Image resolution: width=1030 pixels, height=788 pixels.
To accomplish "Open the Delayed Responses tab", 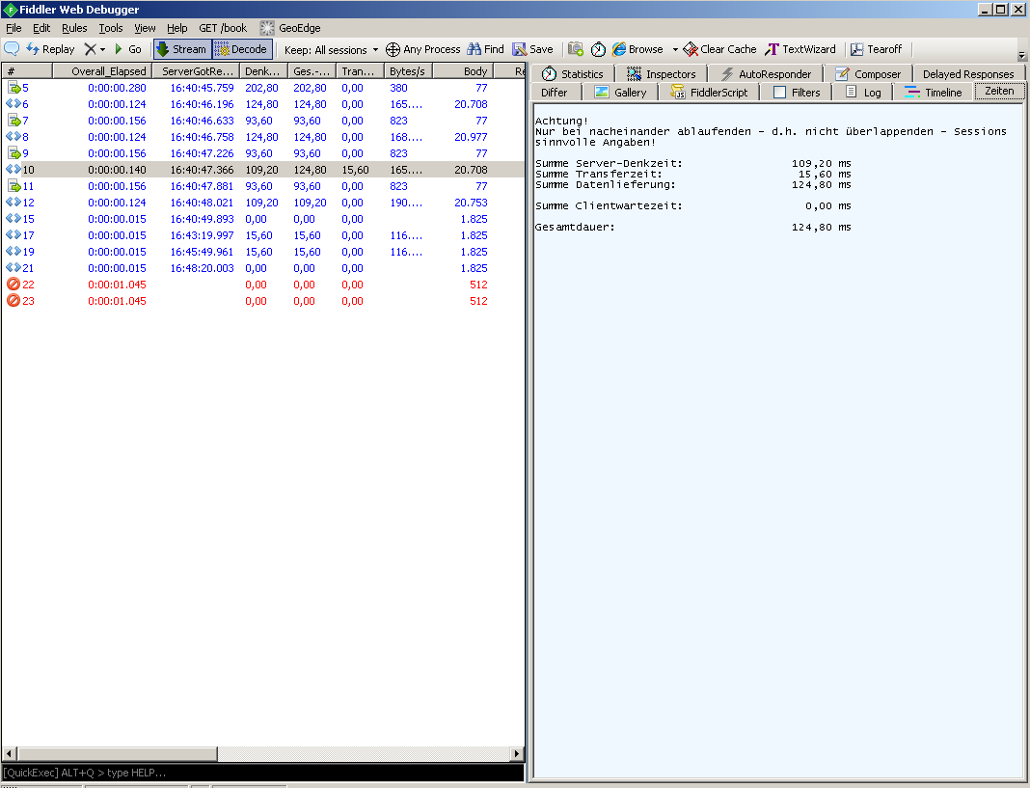I will tap(968, 73).
